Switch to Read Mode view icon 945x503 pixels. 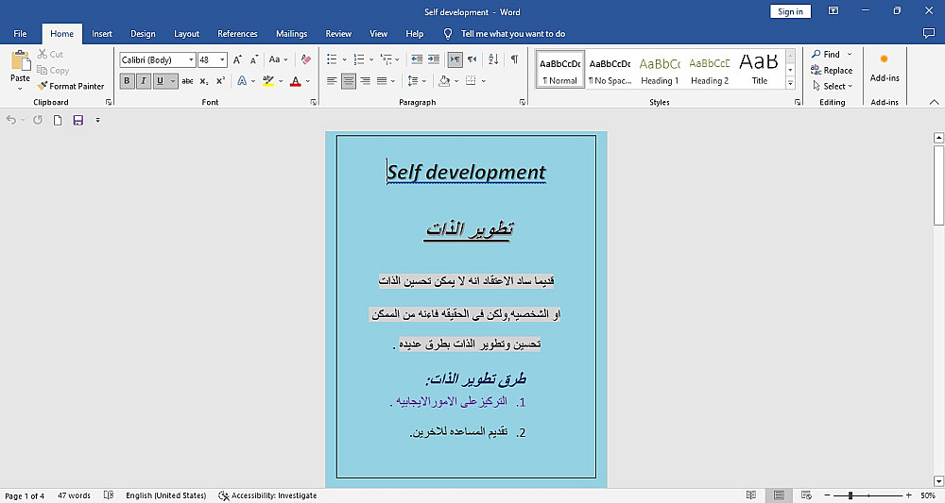tap(751, 495)
